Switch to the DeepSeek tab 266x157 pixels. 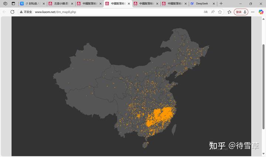point(202,3)
